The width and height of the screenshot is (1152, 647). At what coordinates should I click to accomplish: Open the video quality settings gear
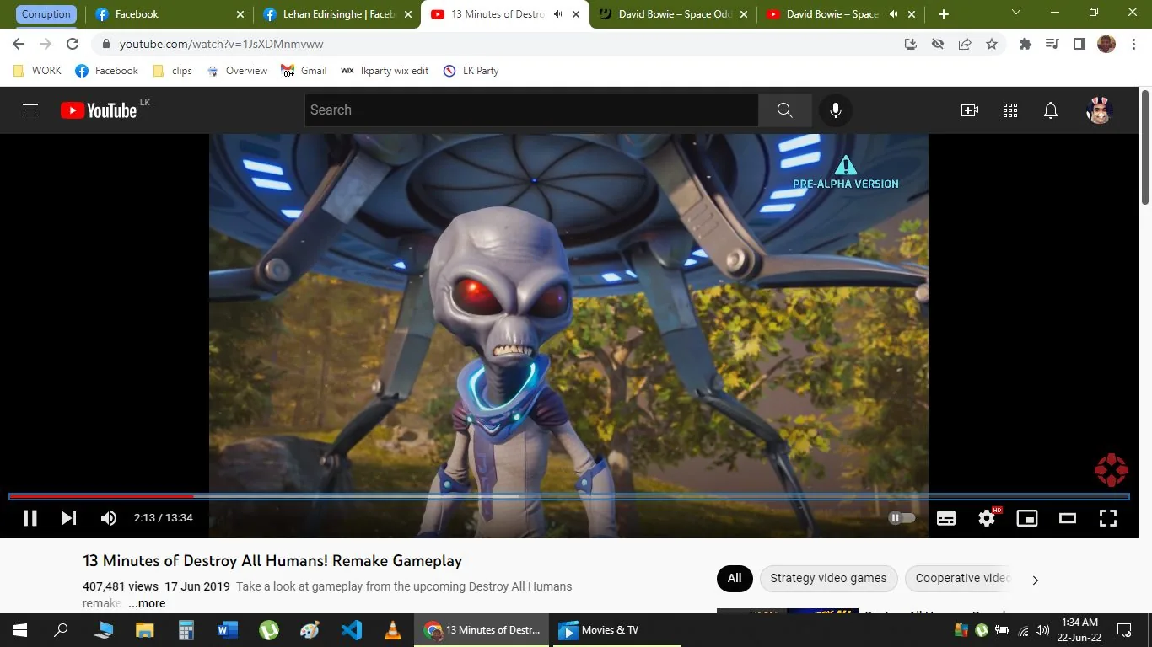(x=986, y=518)
